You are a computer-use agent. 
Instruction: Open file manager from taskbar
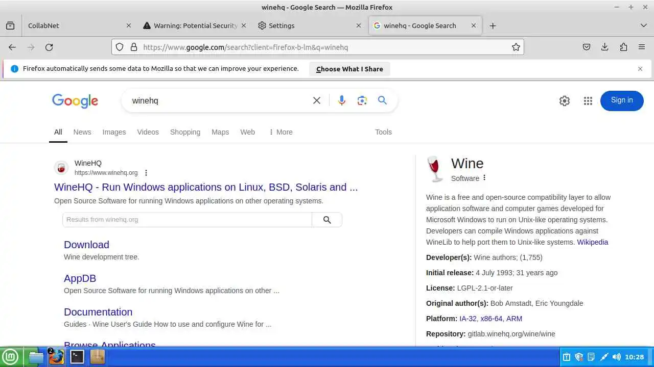click(36, 357)
